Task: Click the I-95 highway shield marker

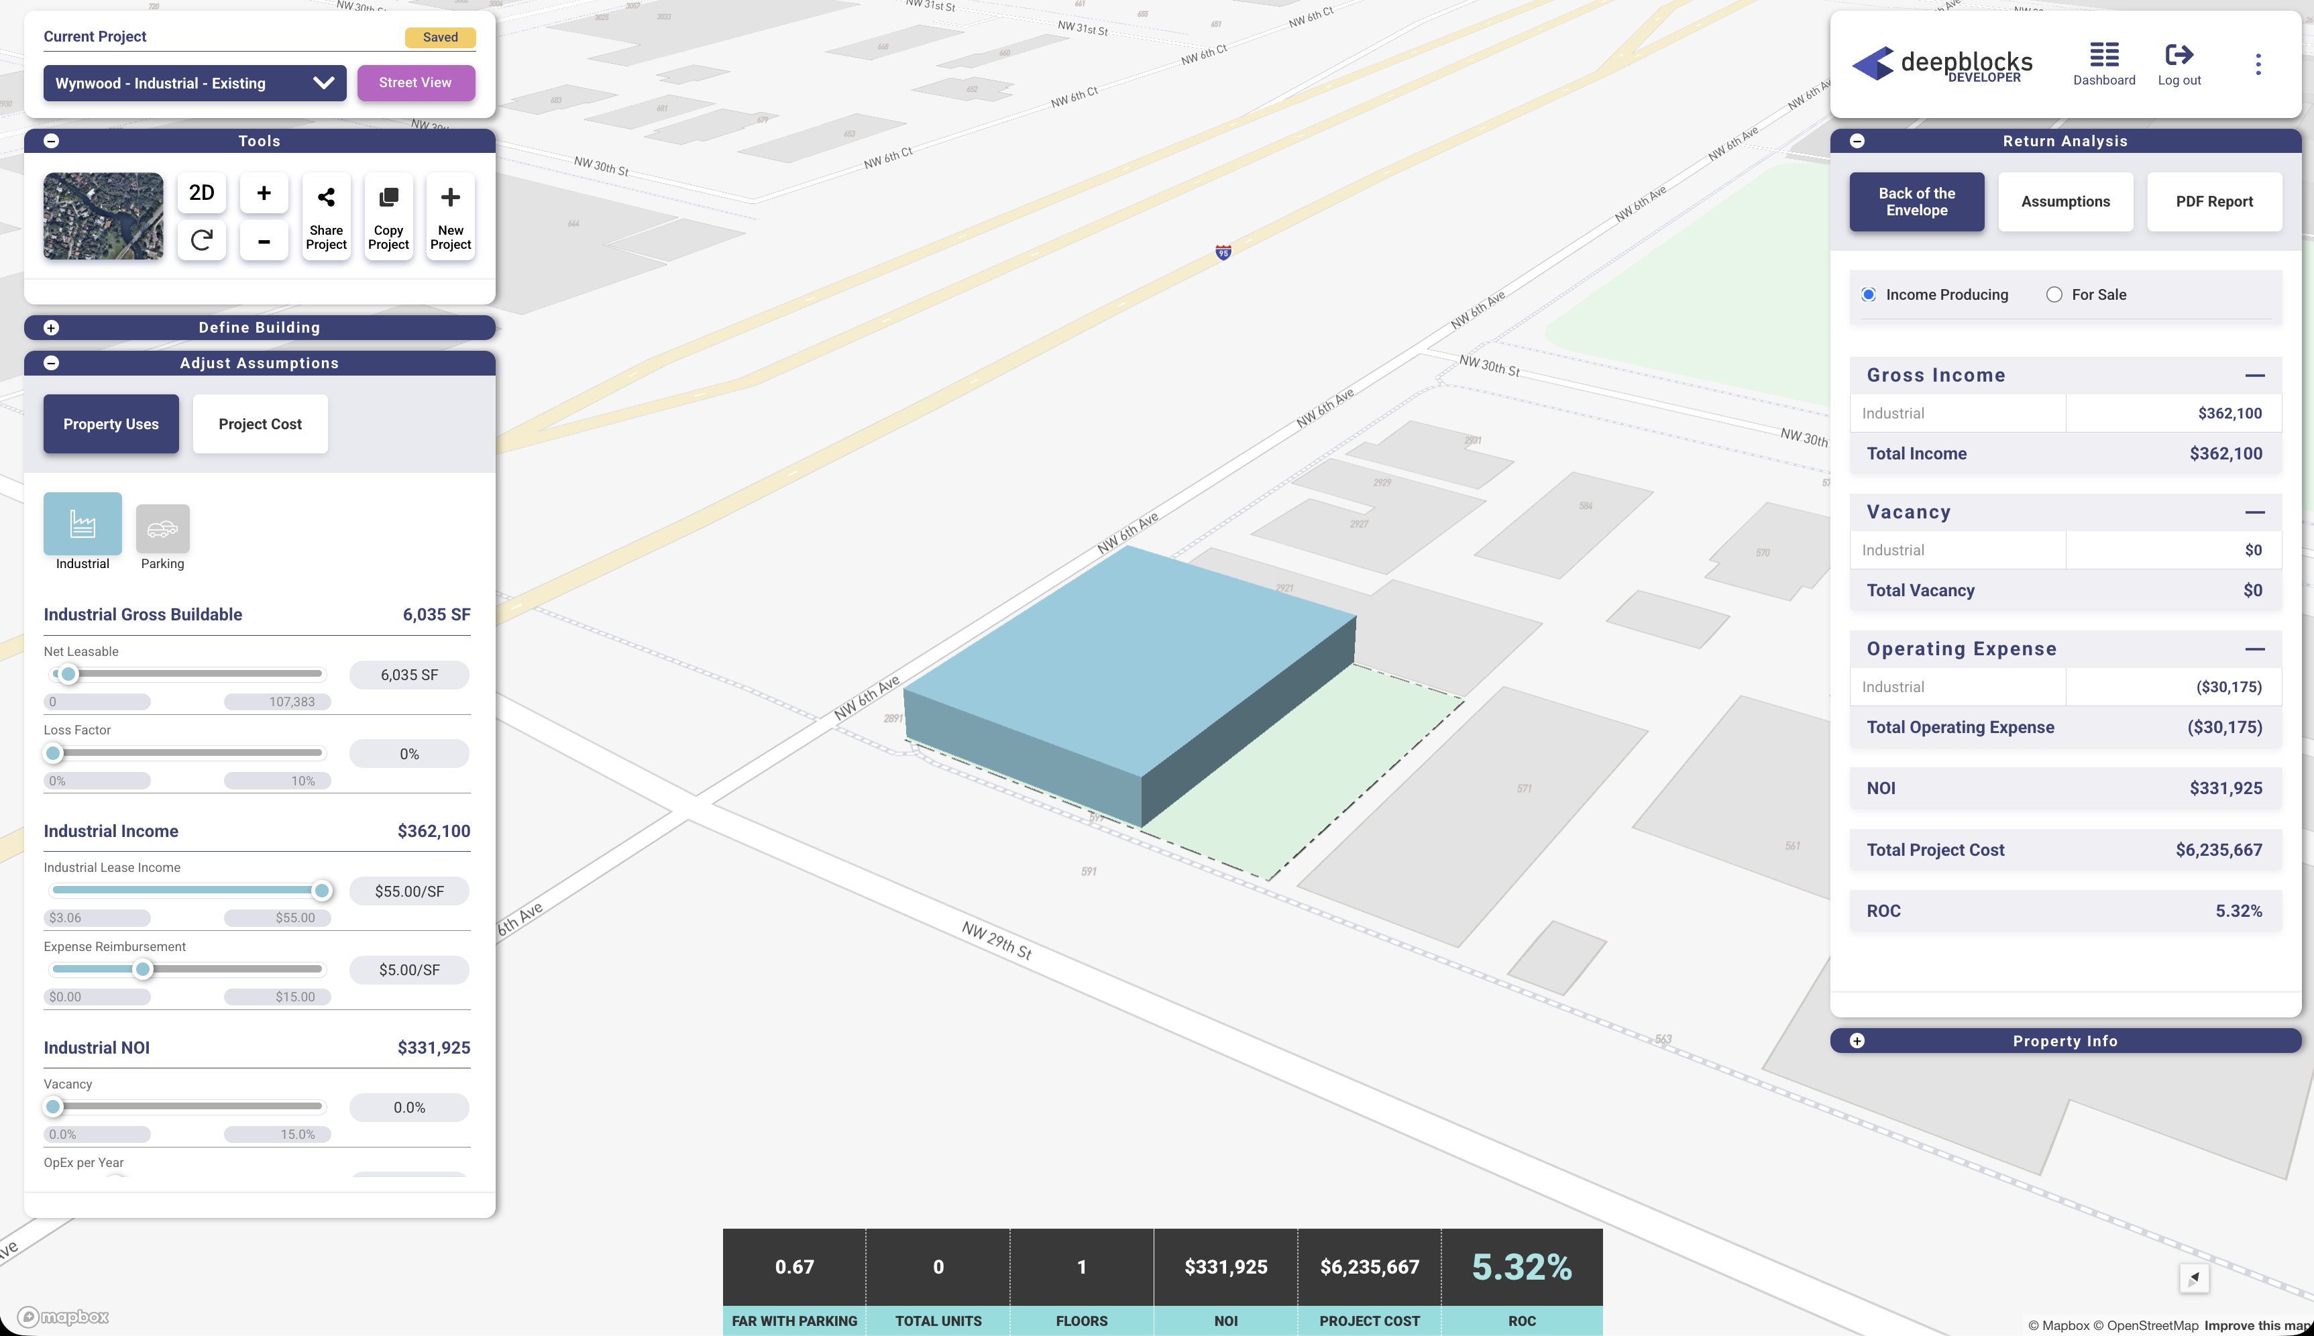Action: [1223, 252]
